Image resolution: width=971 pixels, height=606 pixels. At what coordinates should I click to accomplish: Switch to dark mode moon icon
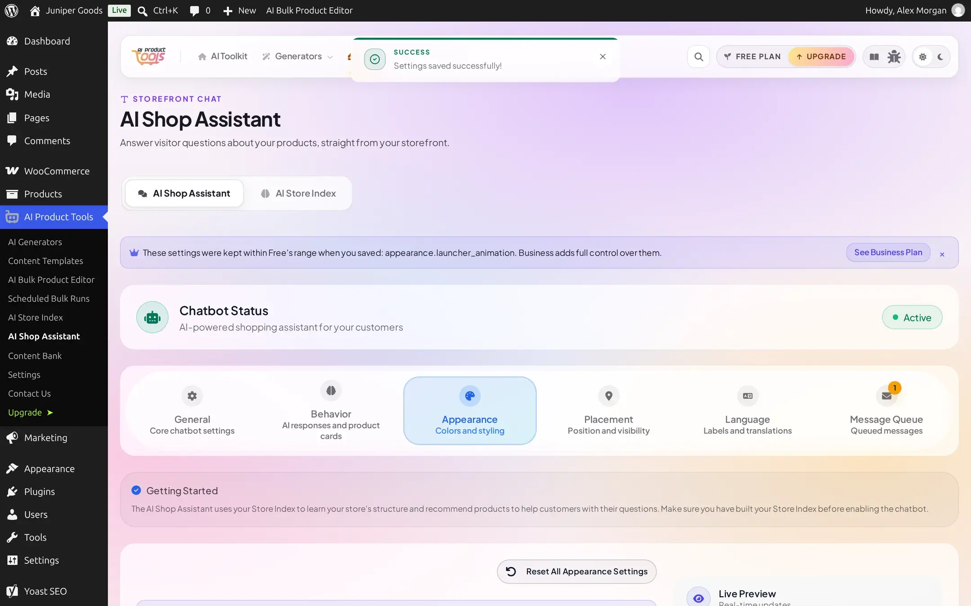pos(940,57)
